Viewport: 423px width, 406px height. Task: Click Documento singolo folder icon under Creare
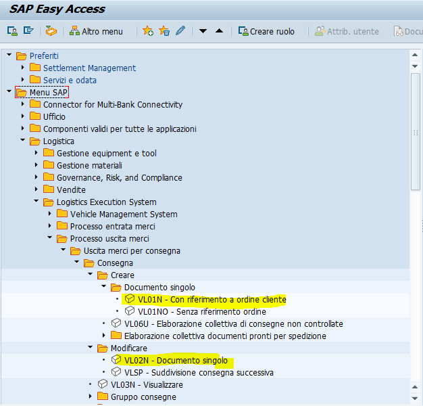tap(116, 287)
